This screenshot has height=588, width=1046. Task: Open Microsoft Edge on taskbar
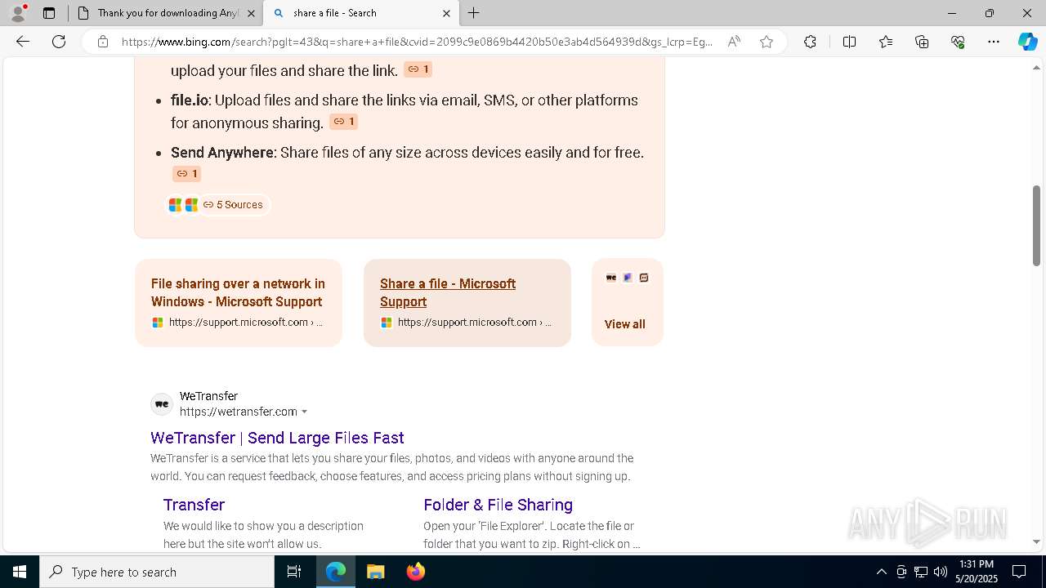coord(336,572)
